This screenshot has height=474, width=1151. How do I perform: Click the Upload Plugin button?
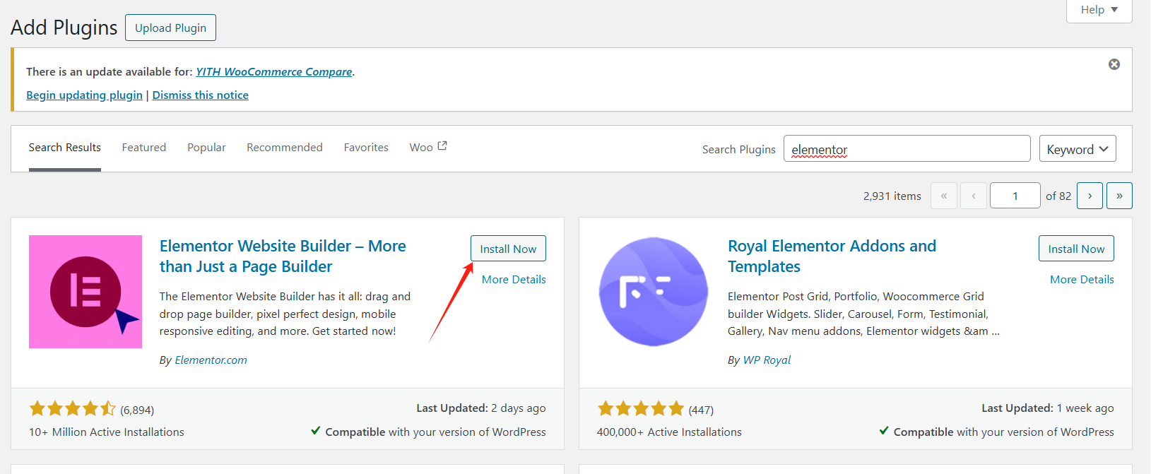[x=170, y=28]
